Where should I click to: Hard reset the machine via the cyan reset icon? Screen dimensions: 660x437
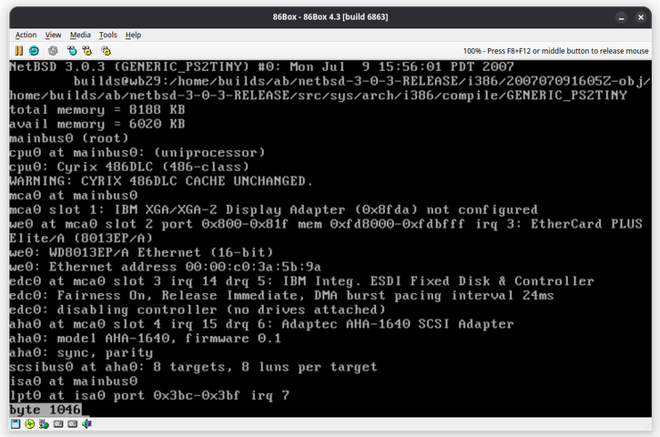[x=34, y=51]
